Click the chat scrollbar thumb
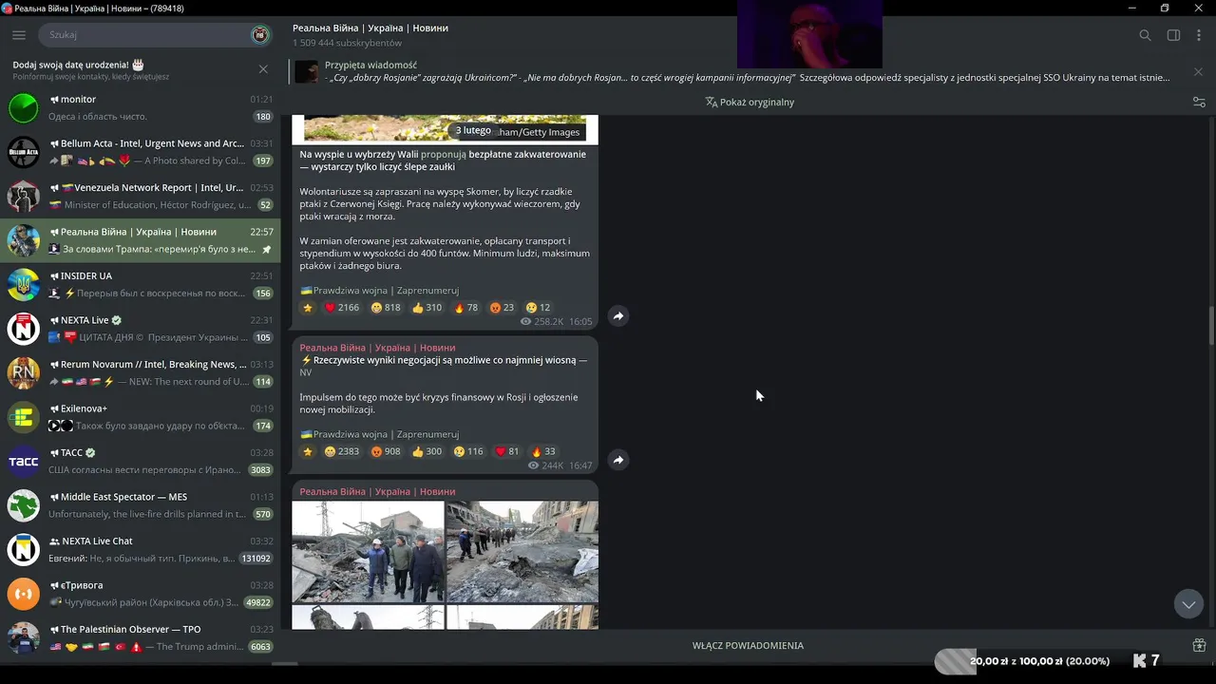1216x684 pixels. [x=1211, y=327]
